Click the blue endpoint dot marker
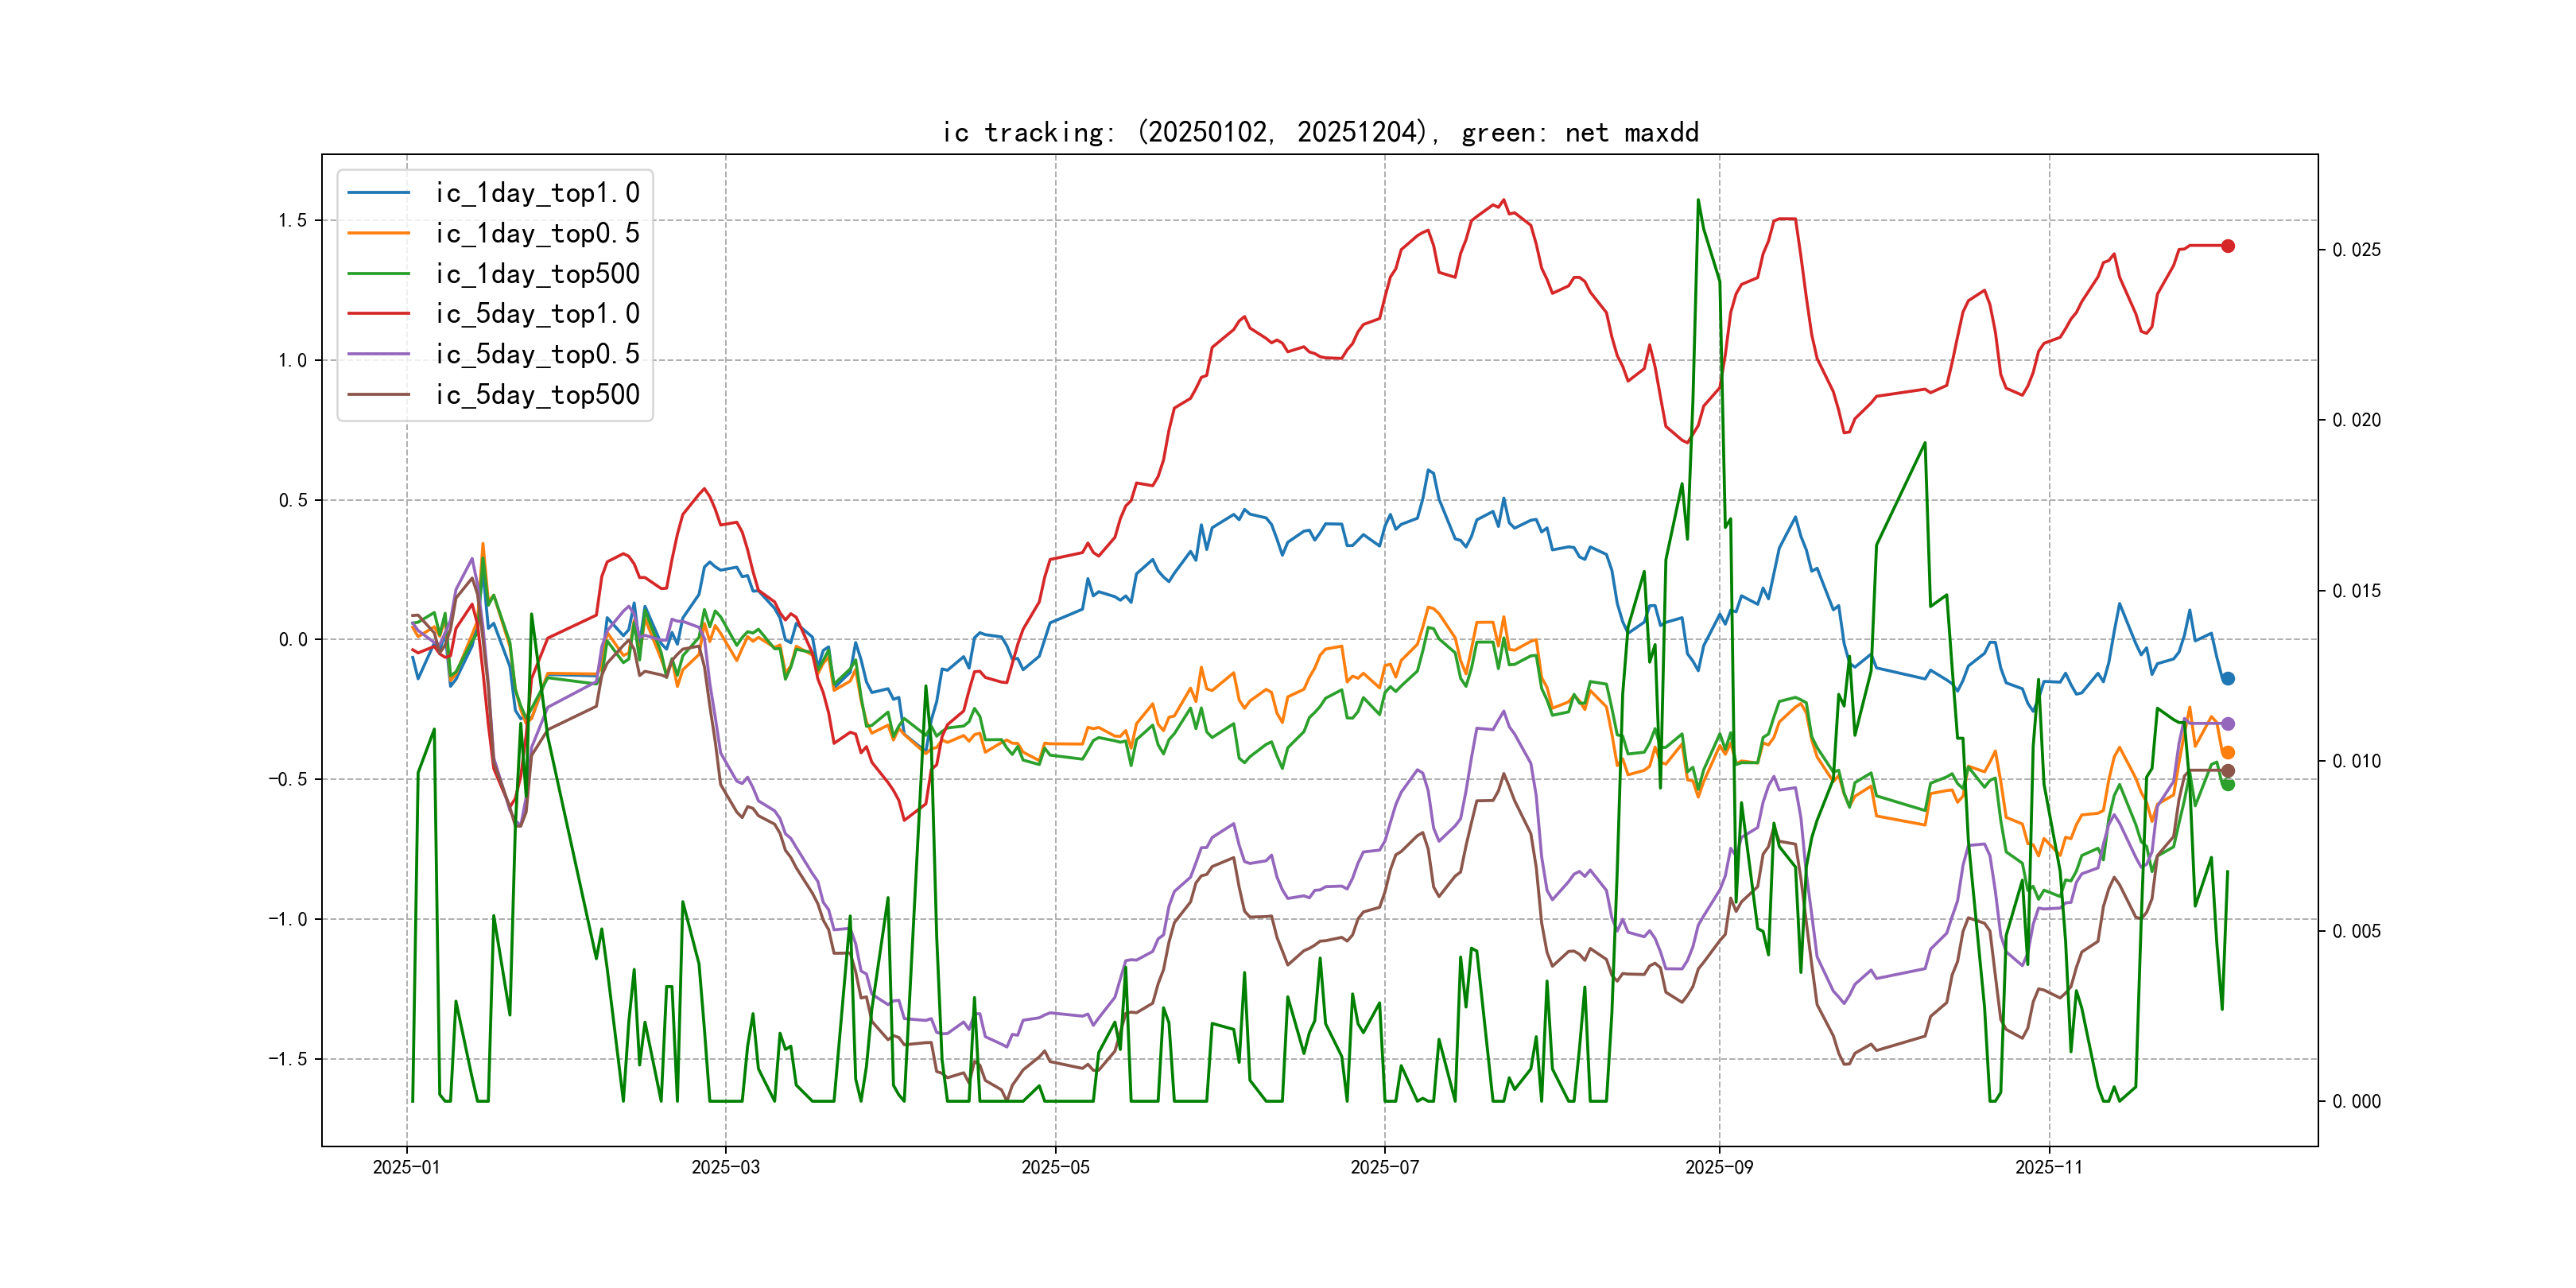Viewport: 2576px width, 1288px height. [2228, 679]
